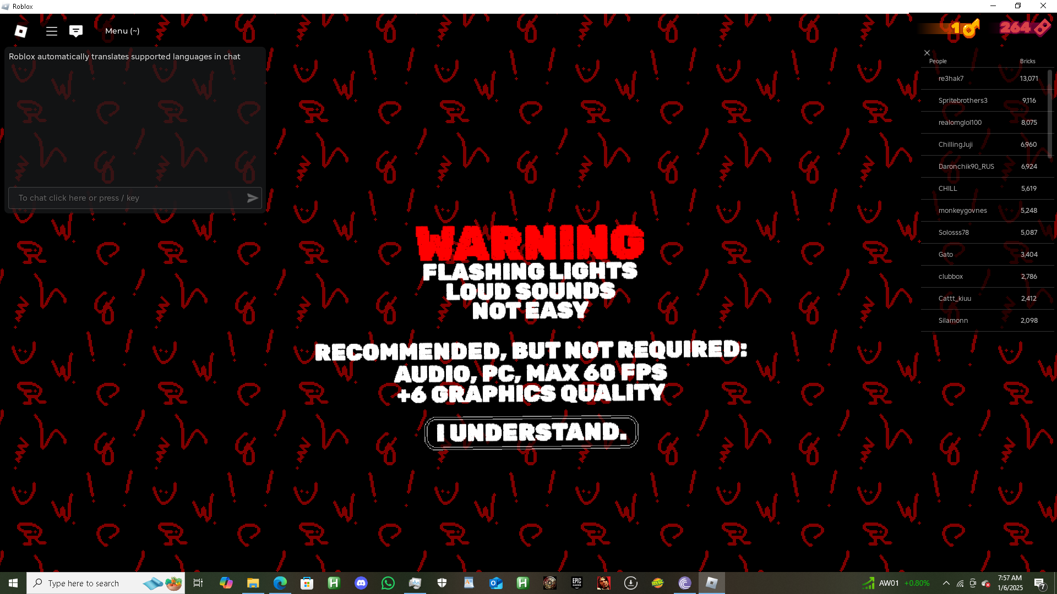Open Epic Games Launcher from taskbar
Image resolution: width=1057 pixels, height=594 pixels.
[576, 583]
